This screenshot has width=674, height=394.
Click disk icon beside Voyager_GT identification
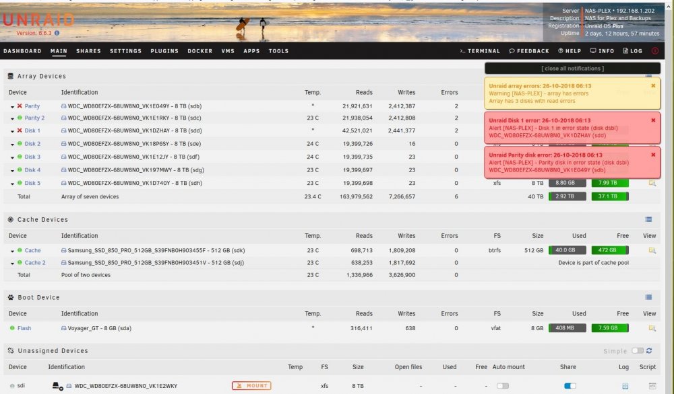[x=63, y=328]
